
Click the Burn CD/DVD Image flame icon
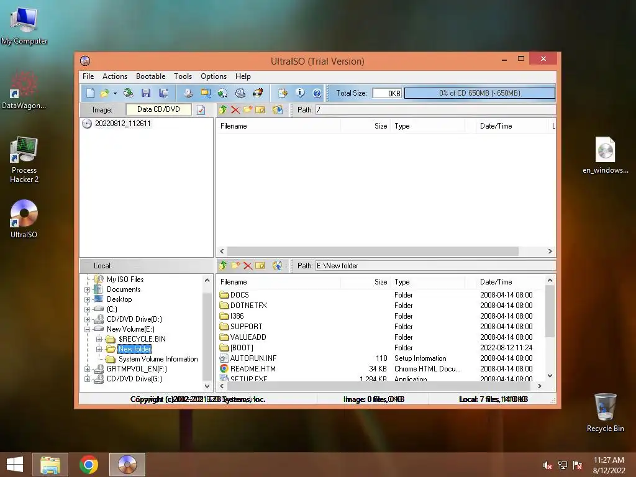pos(258,93)
